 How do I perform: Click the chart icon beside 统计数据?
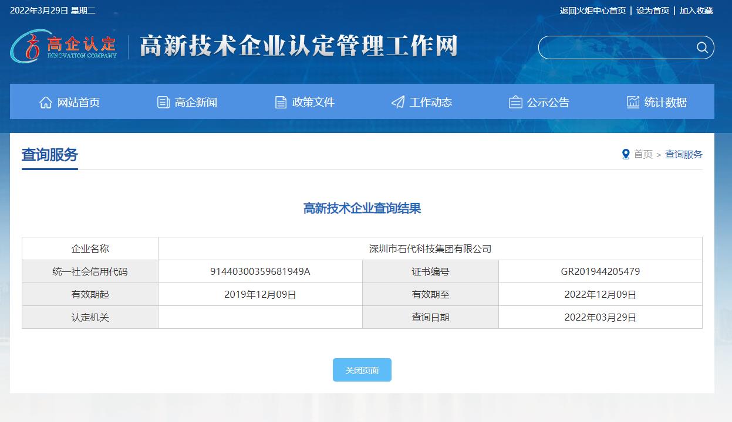(633, 102)
